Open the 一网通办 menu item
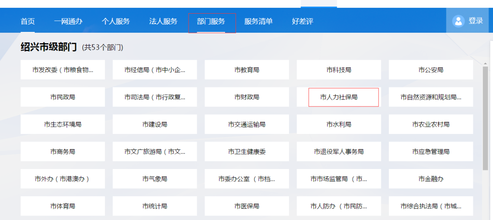493x220 pixels. pyautogui.click(x=68, y=21)
